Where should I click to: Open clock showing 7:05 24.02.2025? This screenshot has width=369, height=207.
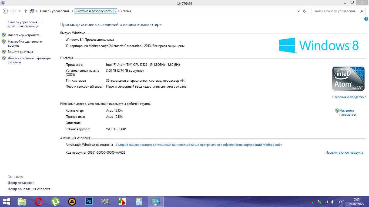pyautogui.click(x=356, y=202)
